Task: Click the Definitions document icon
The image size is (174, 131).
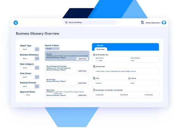Action: (x=94, y=66)
